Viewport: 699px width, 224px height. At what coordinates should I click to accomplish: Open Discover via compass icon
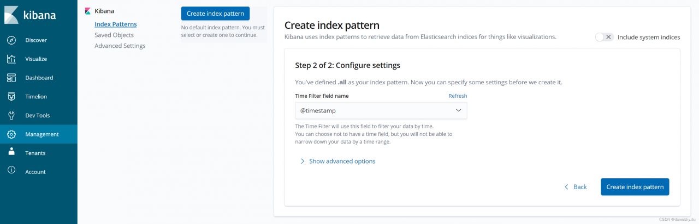click(x=11, y=40)
